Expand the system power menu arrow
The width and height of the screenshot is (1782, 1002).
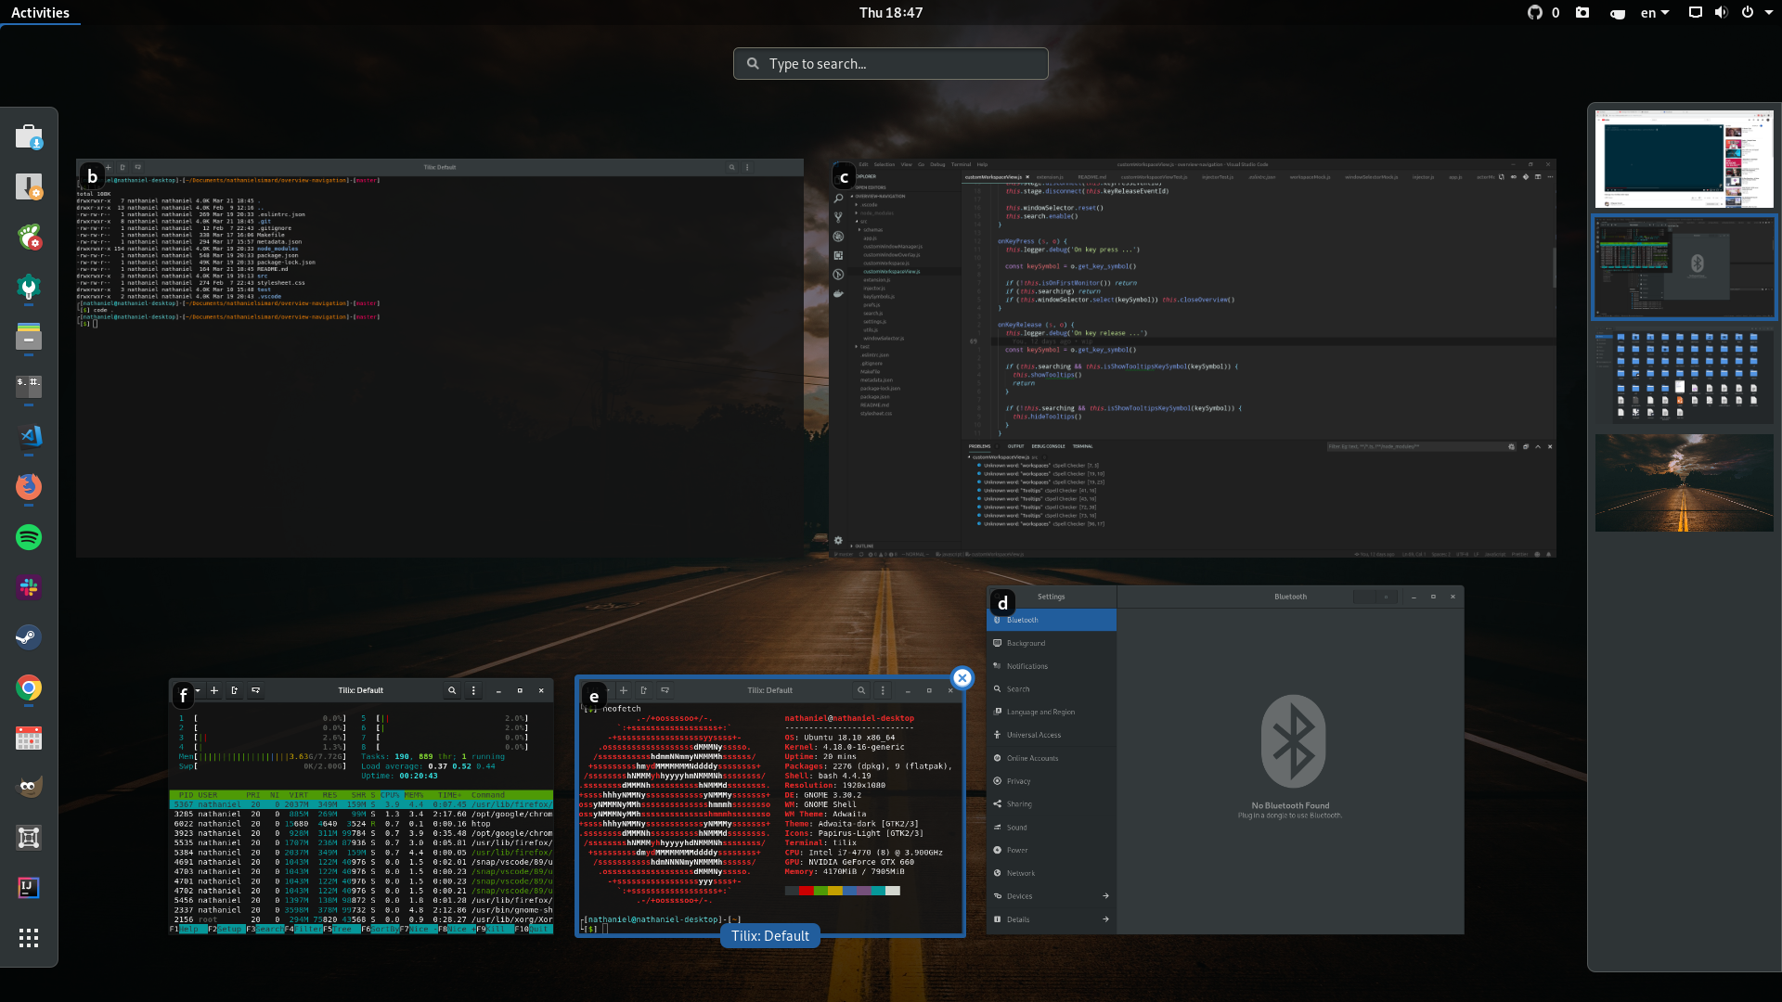pyautogui.click(x=1767, y=13)
